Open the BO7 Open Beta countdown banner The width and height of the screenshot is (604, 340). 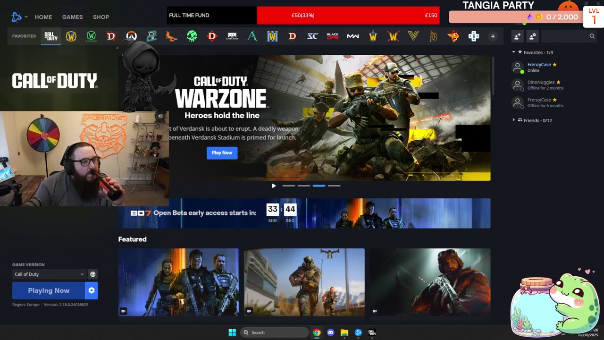click(x=304, y=213)
